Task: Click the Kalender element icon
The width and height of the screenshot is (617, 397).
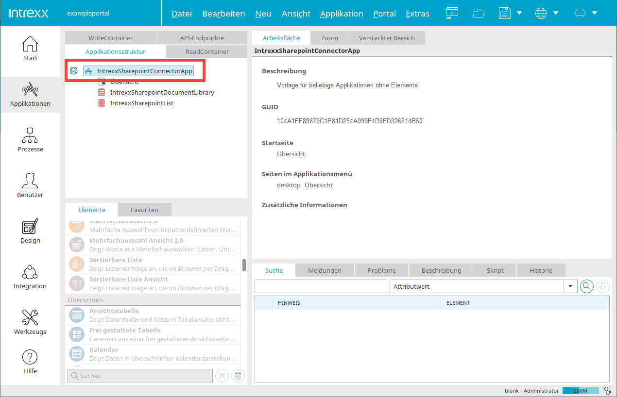Action: pos(77,354)
